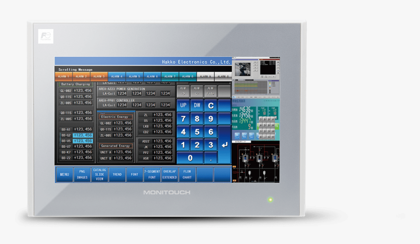Image resolution: width=420 pixels, height=244 pixels.
Task: Tap keypad digit 8
Action: click(197, 119)
